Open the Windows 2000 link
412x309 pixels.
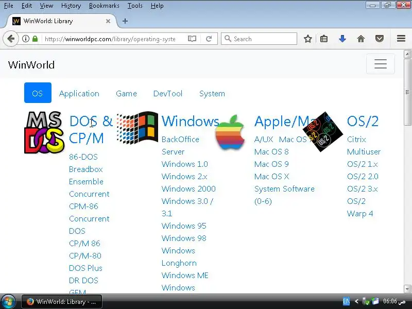point(188,188)
